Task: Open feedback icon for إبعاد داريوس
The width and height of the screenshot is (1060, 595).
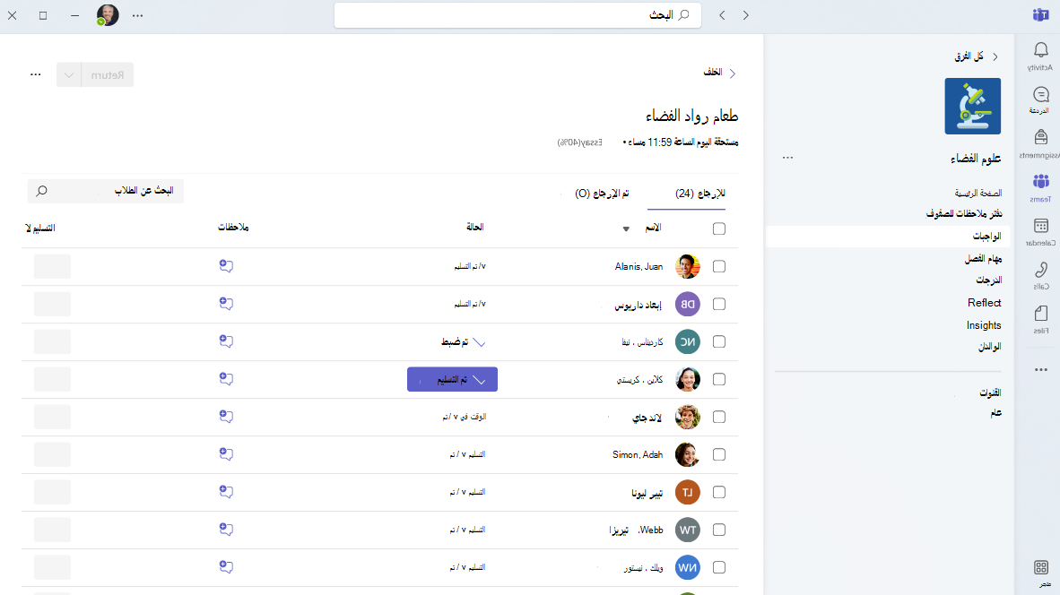Action: click(x=227, y=304)
